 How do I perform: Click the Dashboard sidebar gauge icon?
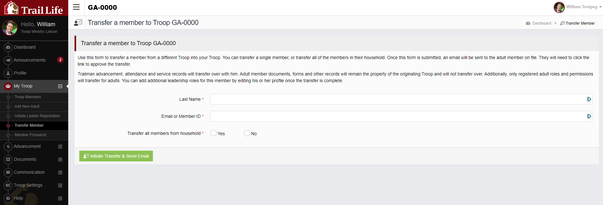coord(8,47)
